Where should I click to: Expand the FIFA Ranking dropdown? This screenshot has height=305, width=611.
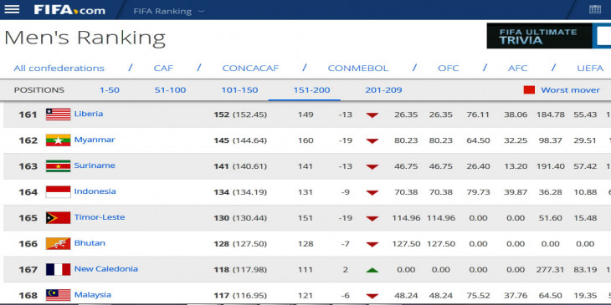[x=169, y=12]
